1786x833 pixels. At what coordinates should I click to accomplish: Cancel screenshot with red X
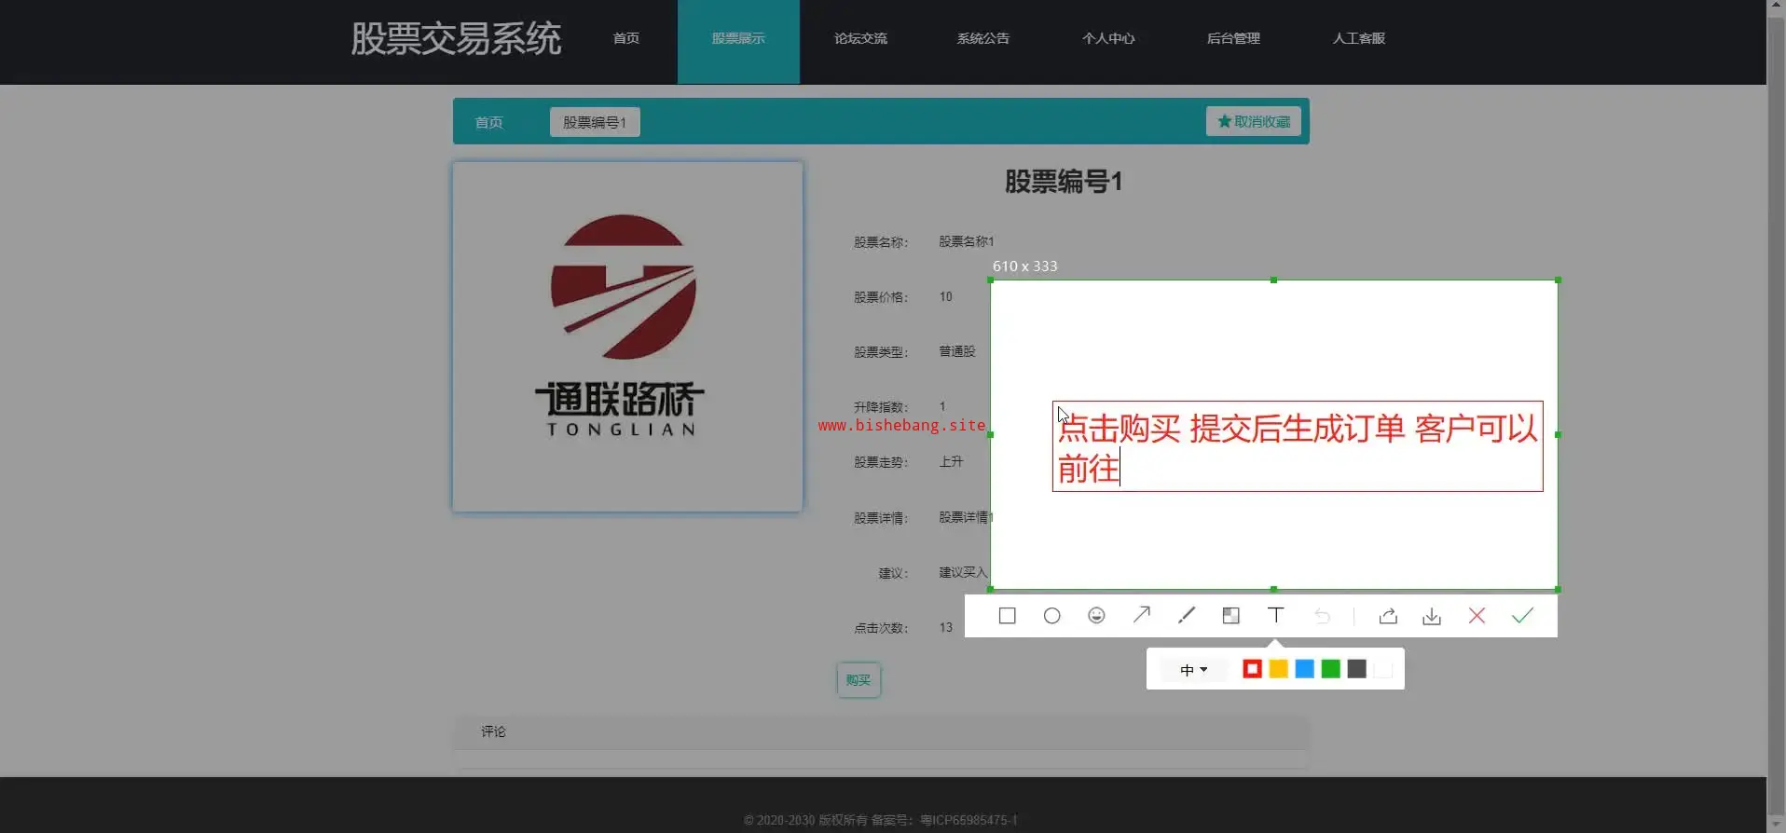click(x=1477, y=616)
